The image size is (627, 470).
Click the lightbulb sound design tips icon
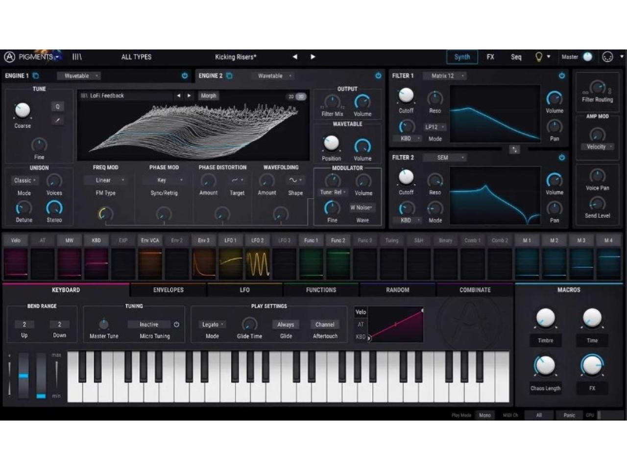pyautogui.click(x=538, y=57)
